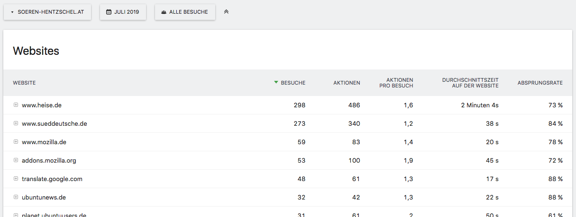Sort table by Absprungsrate column

pyautogui.click(x=540, y=83)
